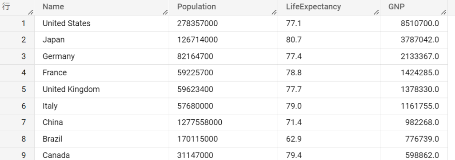Click row number 9

pos(24,156)
